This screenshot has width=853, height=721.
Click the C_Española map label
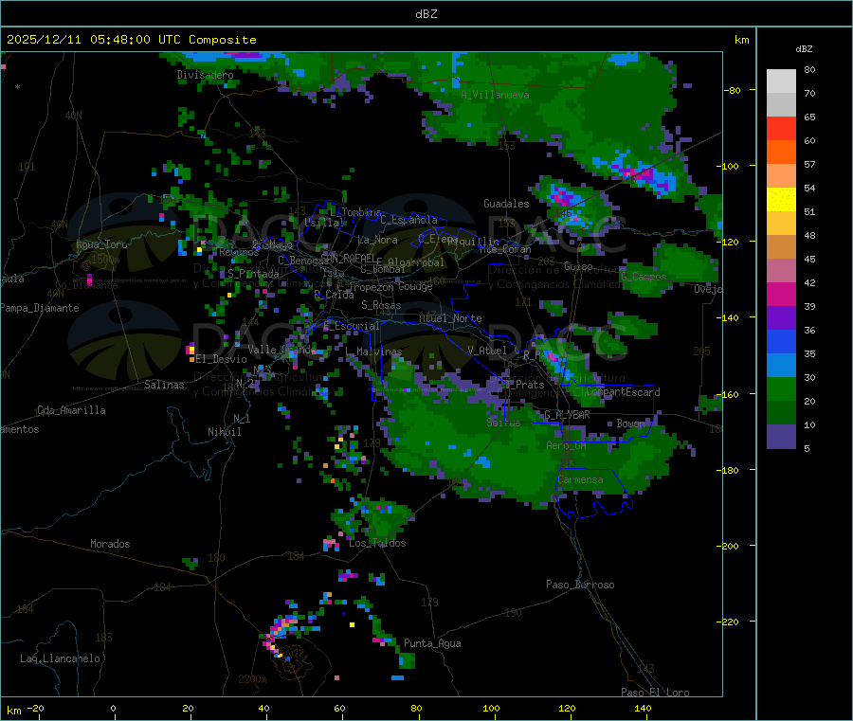408,220
